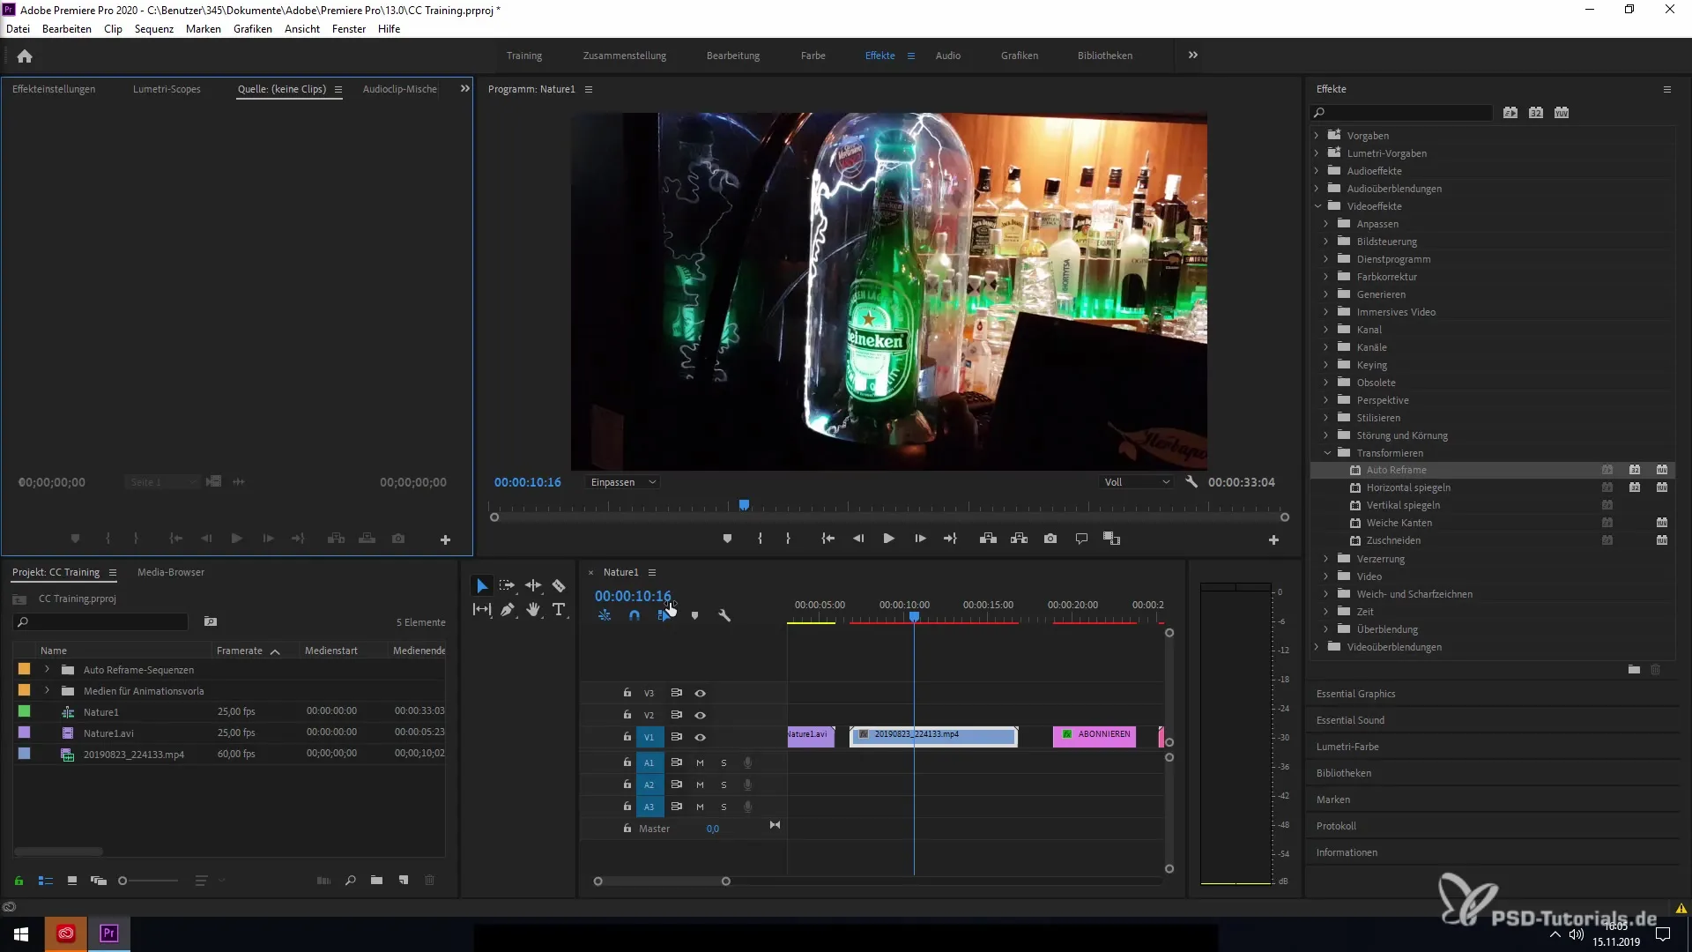
Task: Filter by YUV effects icon
Action: pyautogui.click(x=1562, y=113)
